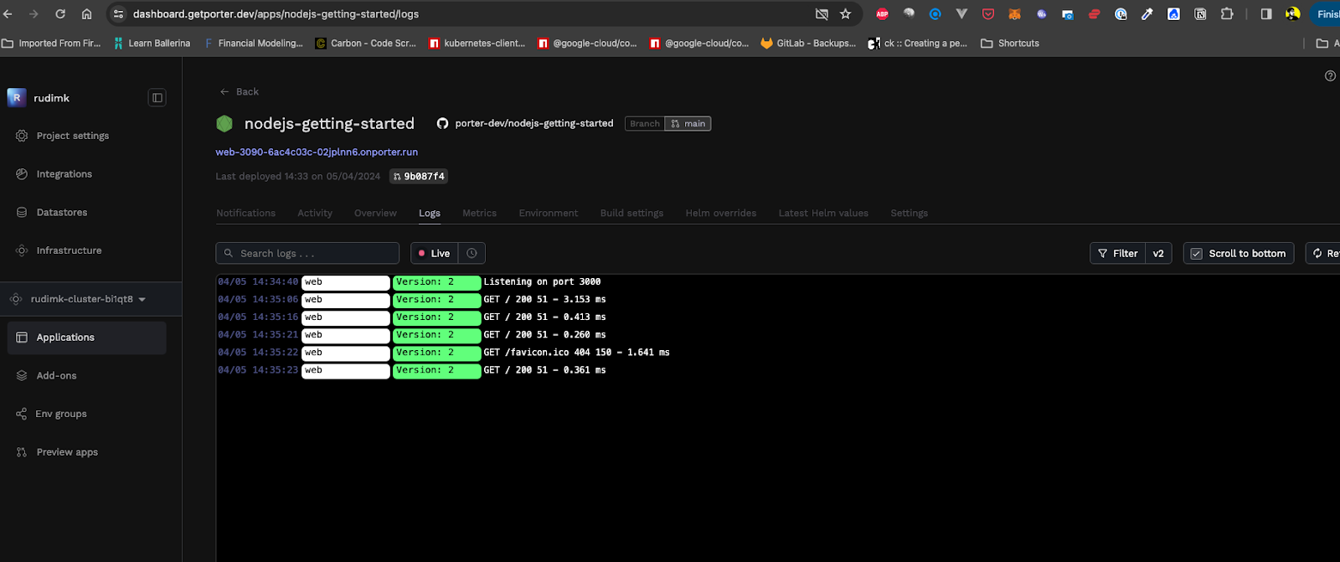
Task: Click the Infrastructure icon in sidebar
Action: coord(22,250)
